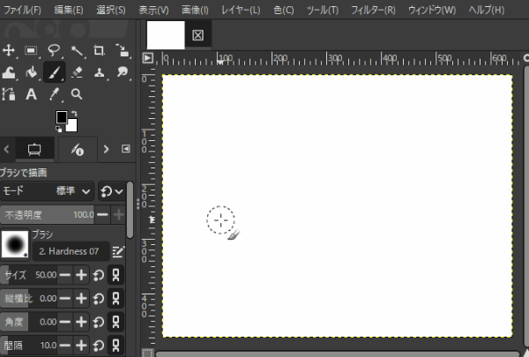Select the Text tool
This screenshot has width=529, height=357.
(x=31, y=94)
